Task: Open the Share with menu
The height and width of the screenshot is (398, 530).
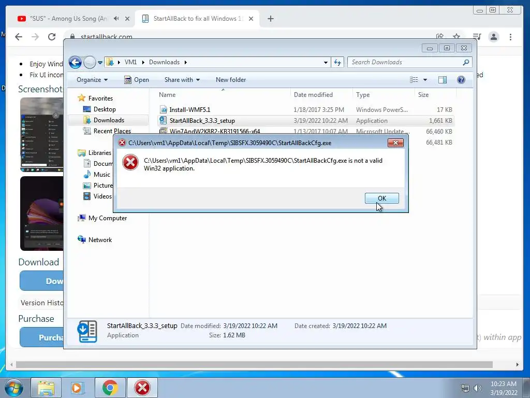Action: 182,80
